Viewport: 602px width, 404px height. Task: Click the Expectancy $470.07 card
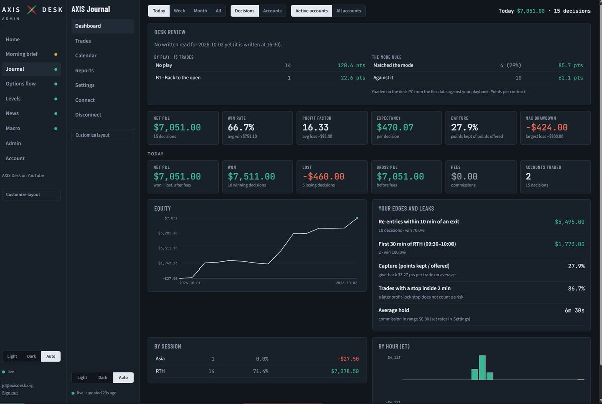406,127
